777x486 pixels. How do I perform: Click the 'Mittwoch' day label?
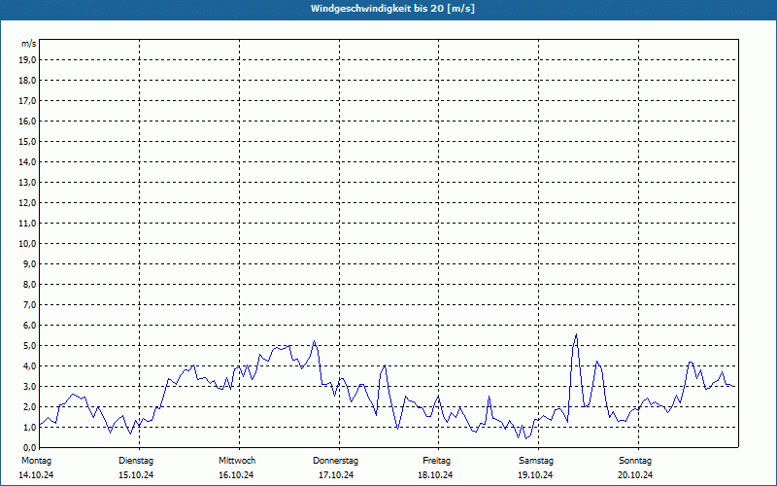[x=237, y=461]
